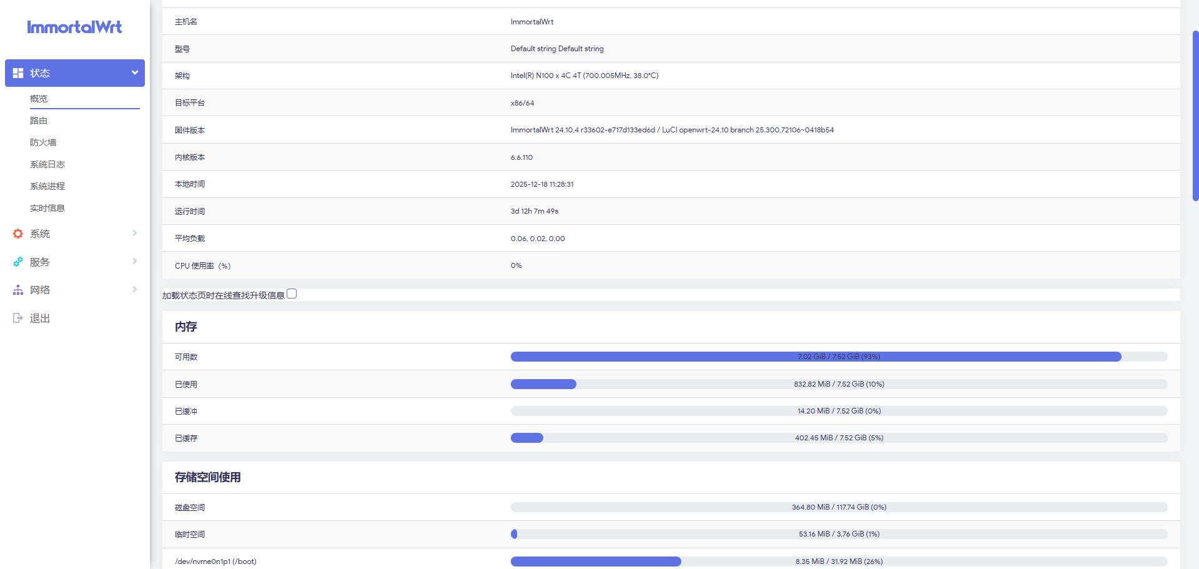
Task: Open the 防火墙 firewall page
Action: 43,142
